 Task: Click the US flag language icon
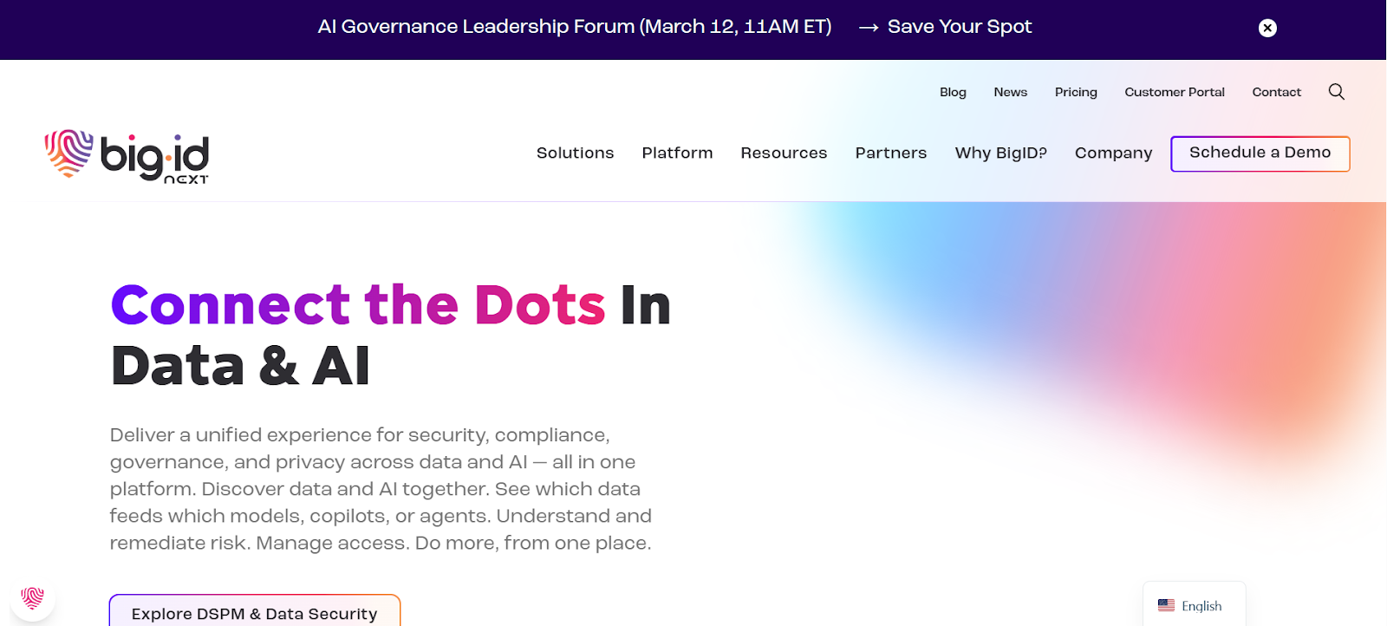click(1166, 606)
